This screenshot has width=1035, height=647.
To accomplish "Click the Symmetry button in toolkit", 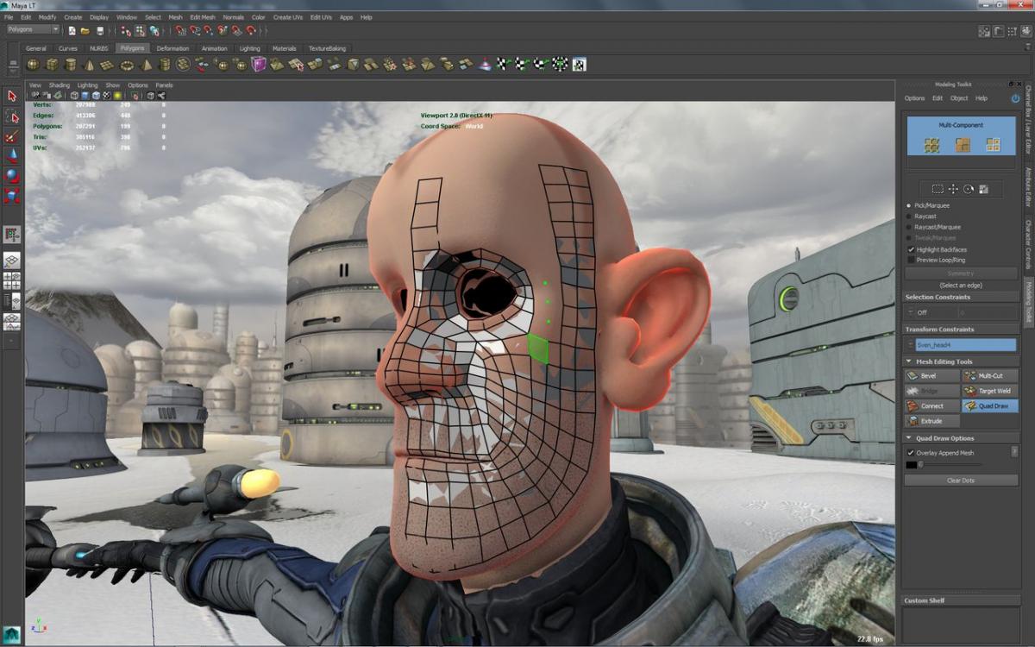I will tap(961, 273).
